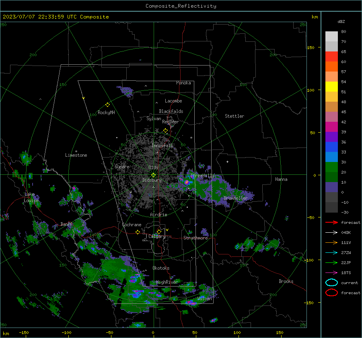362x338 pixels.
Task: Click the Blackfalds city label
Action: point(171,111)
